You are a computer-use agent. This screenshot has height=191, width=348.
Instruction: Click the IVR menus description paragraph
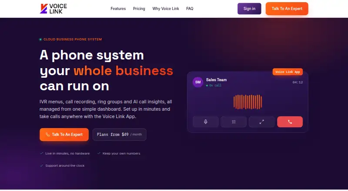(106, 109)
